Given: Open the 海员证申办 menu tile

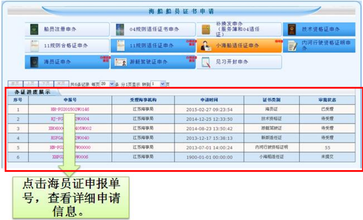Looking at the screenshot, I should (x=66, y=62).
